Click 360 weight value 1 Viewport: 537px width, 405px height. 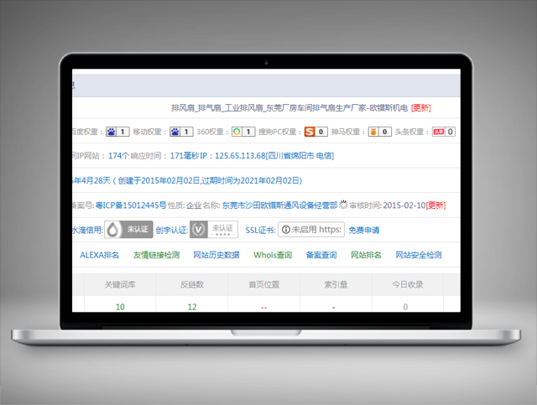pos(248,132)
